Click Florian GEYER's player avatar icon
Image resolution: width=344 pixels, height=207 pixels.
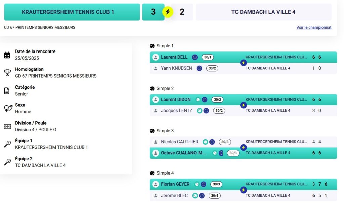(156, 184)
